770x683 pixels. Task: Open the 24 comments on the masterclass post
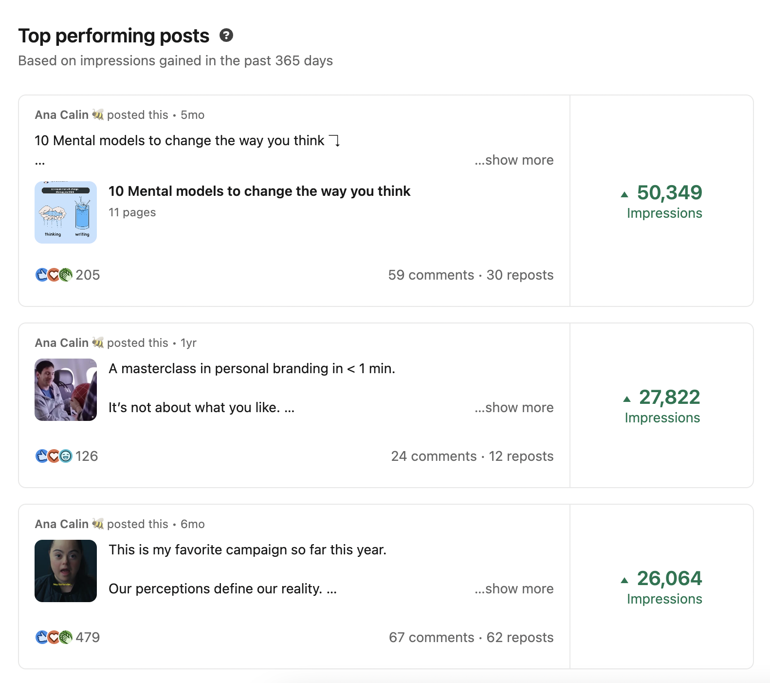click(x=434, y=456)
